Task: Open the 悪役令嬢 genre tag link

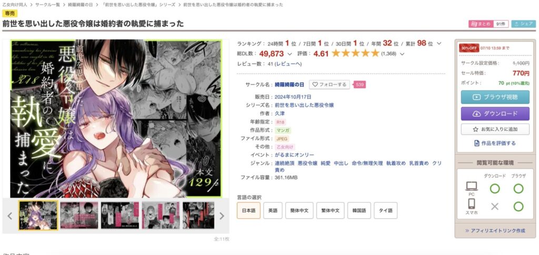Action: point(307,163)
